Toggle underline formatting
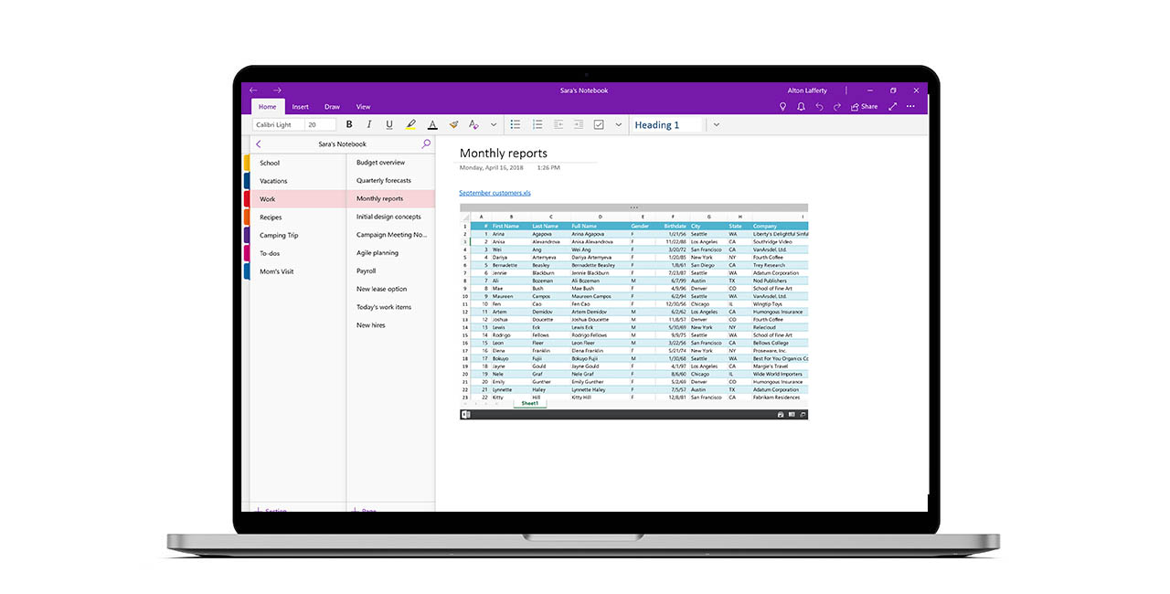 389,125
